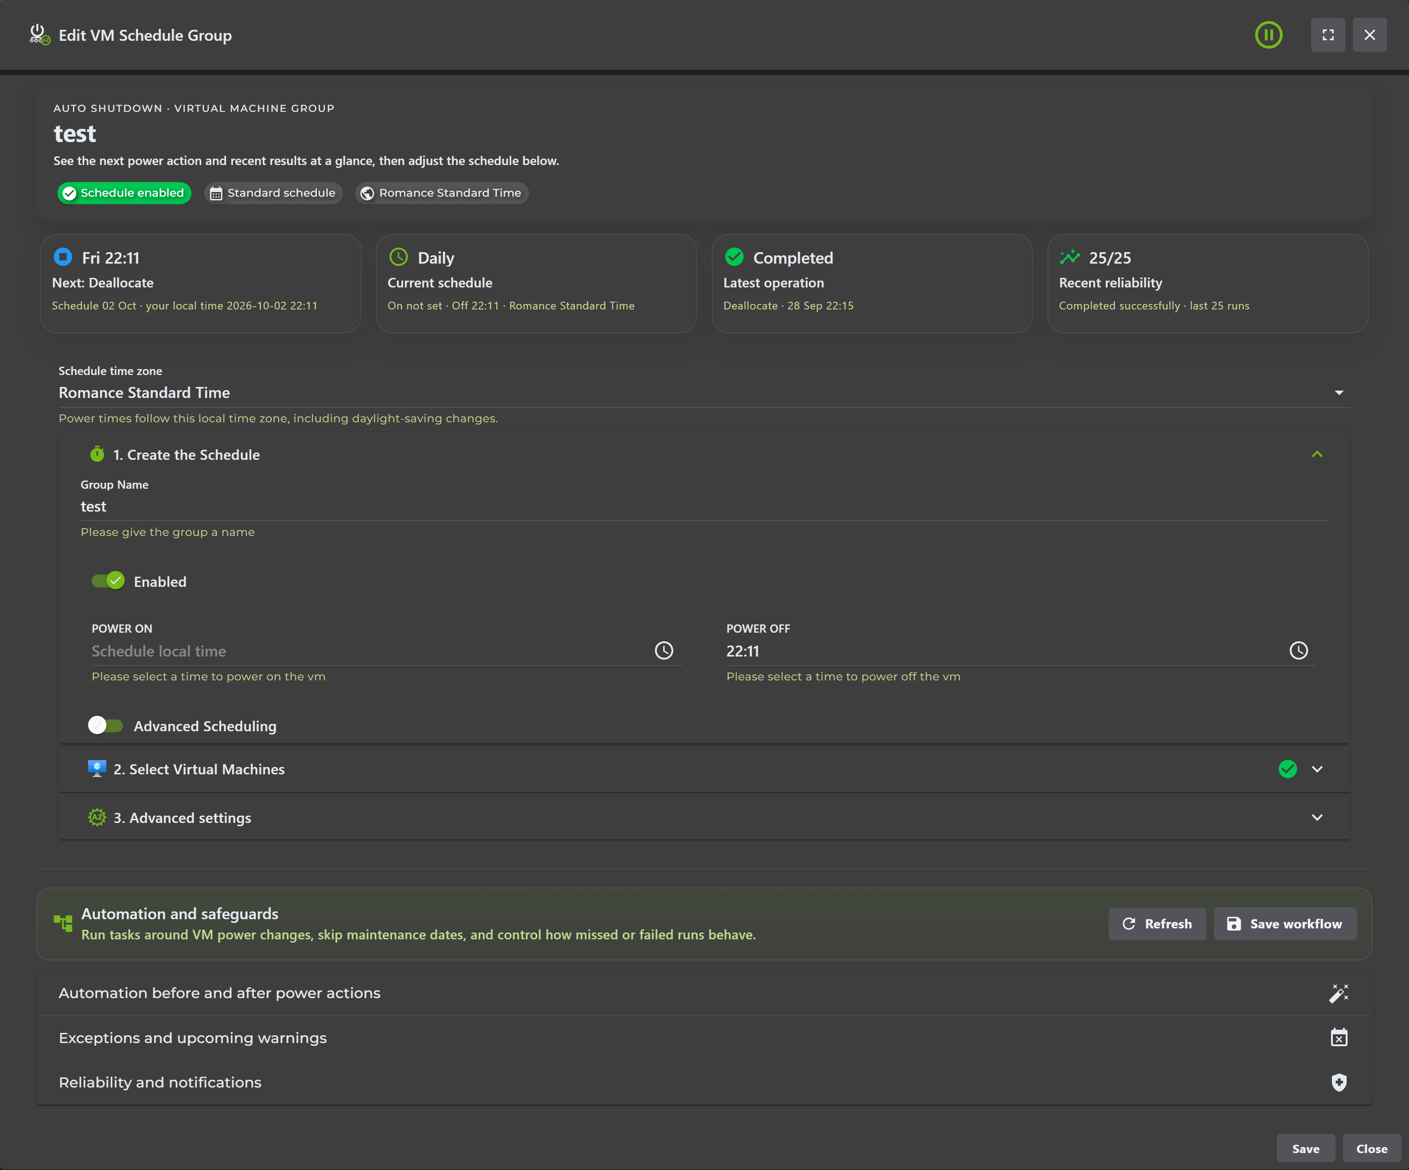
Task: Click the clock icon on Daily card
Action: [399, 257]
